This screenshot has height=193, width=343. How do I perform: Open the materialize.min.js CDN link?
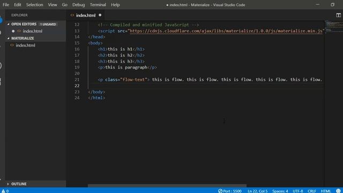(226, 31)
